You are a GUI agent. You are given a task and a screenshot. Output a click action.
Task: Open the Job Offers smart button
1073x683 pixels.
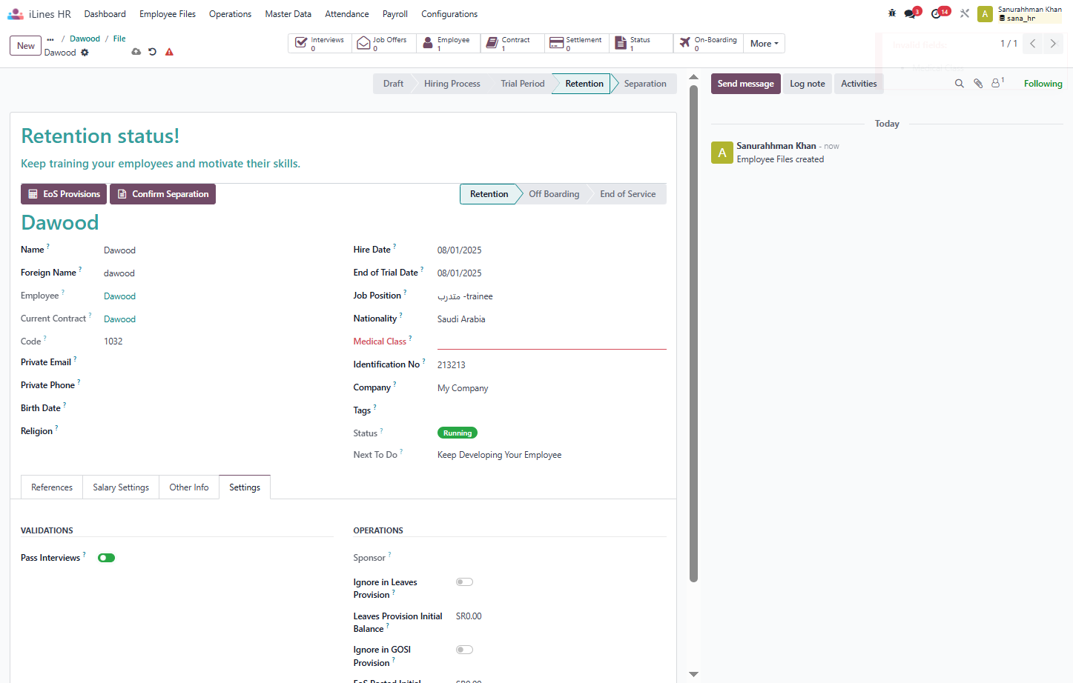tap(384, 44)
